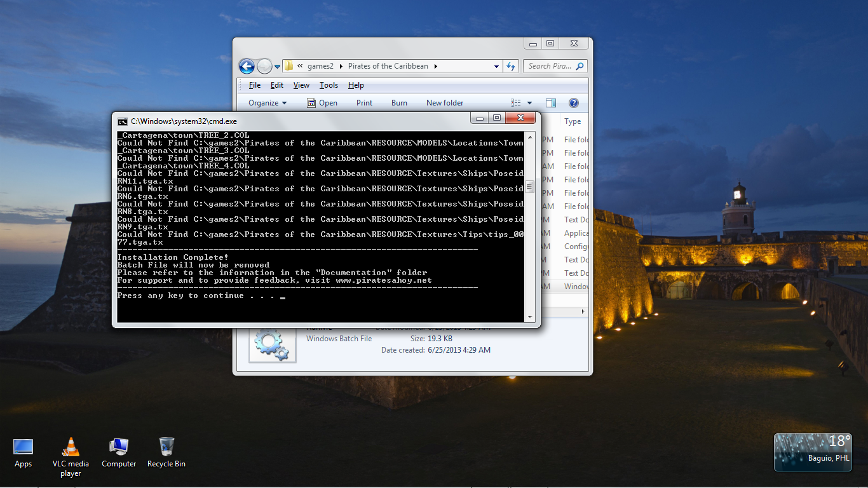Image resolution: width=868 pixels, height=488 pixels.
Task: Click the www.piratesahoy.net support line
Action: 275,280
